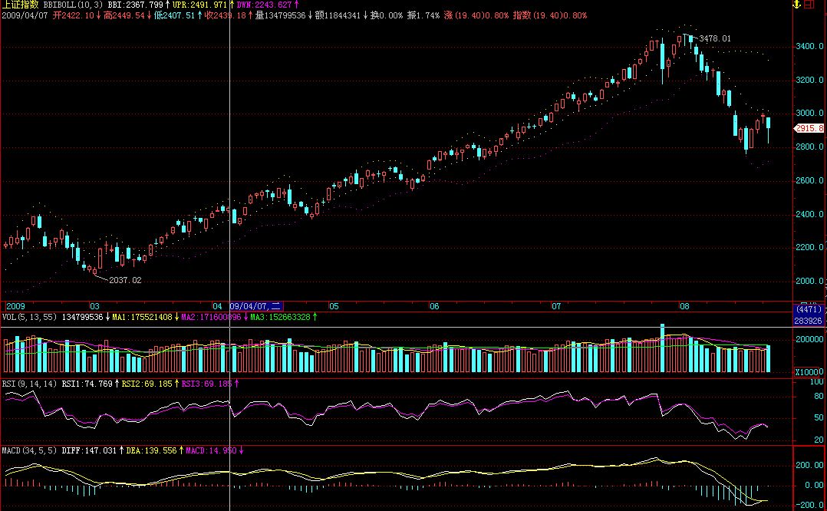Click the MA1:175521408 volume average
Image resolution: width=827 pixels, height=511 pixels.
coord(142,318)
